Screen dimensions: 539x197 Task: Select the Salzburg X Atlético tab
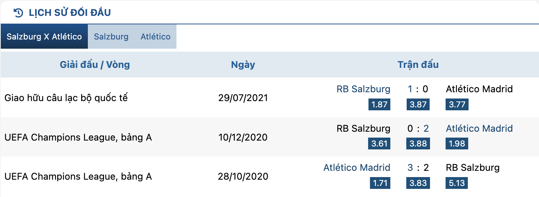44,37
